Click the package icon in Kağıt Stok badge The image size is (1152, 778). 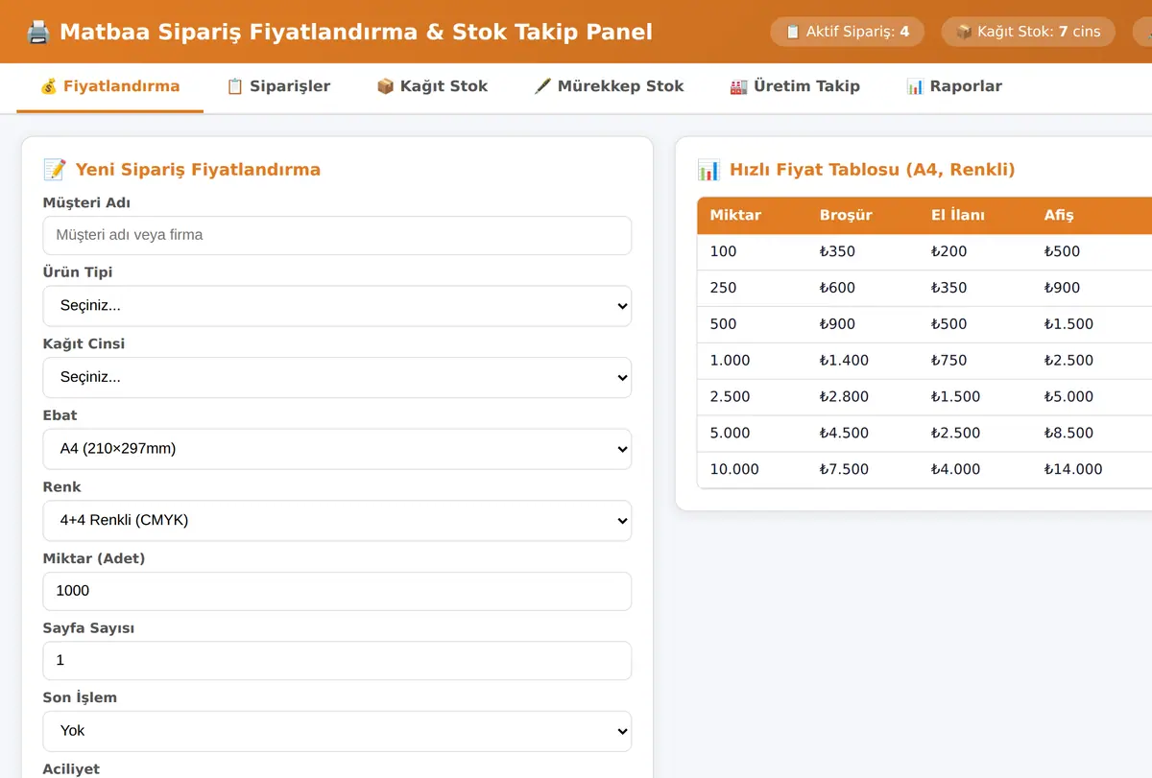point(964,32)
